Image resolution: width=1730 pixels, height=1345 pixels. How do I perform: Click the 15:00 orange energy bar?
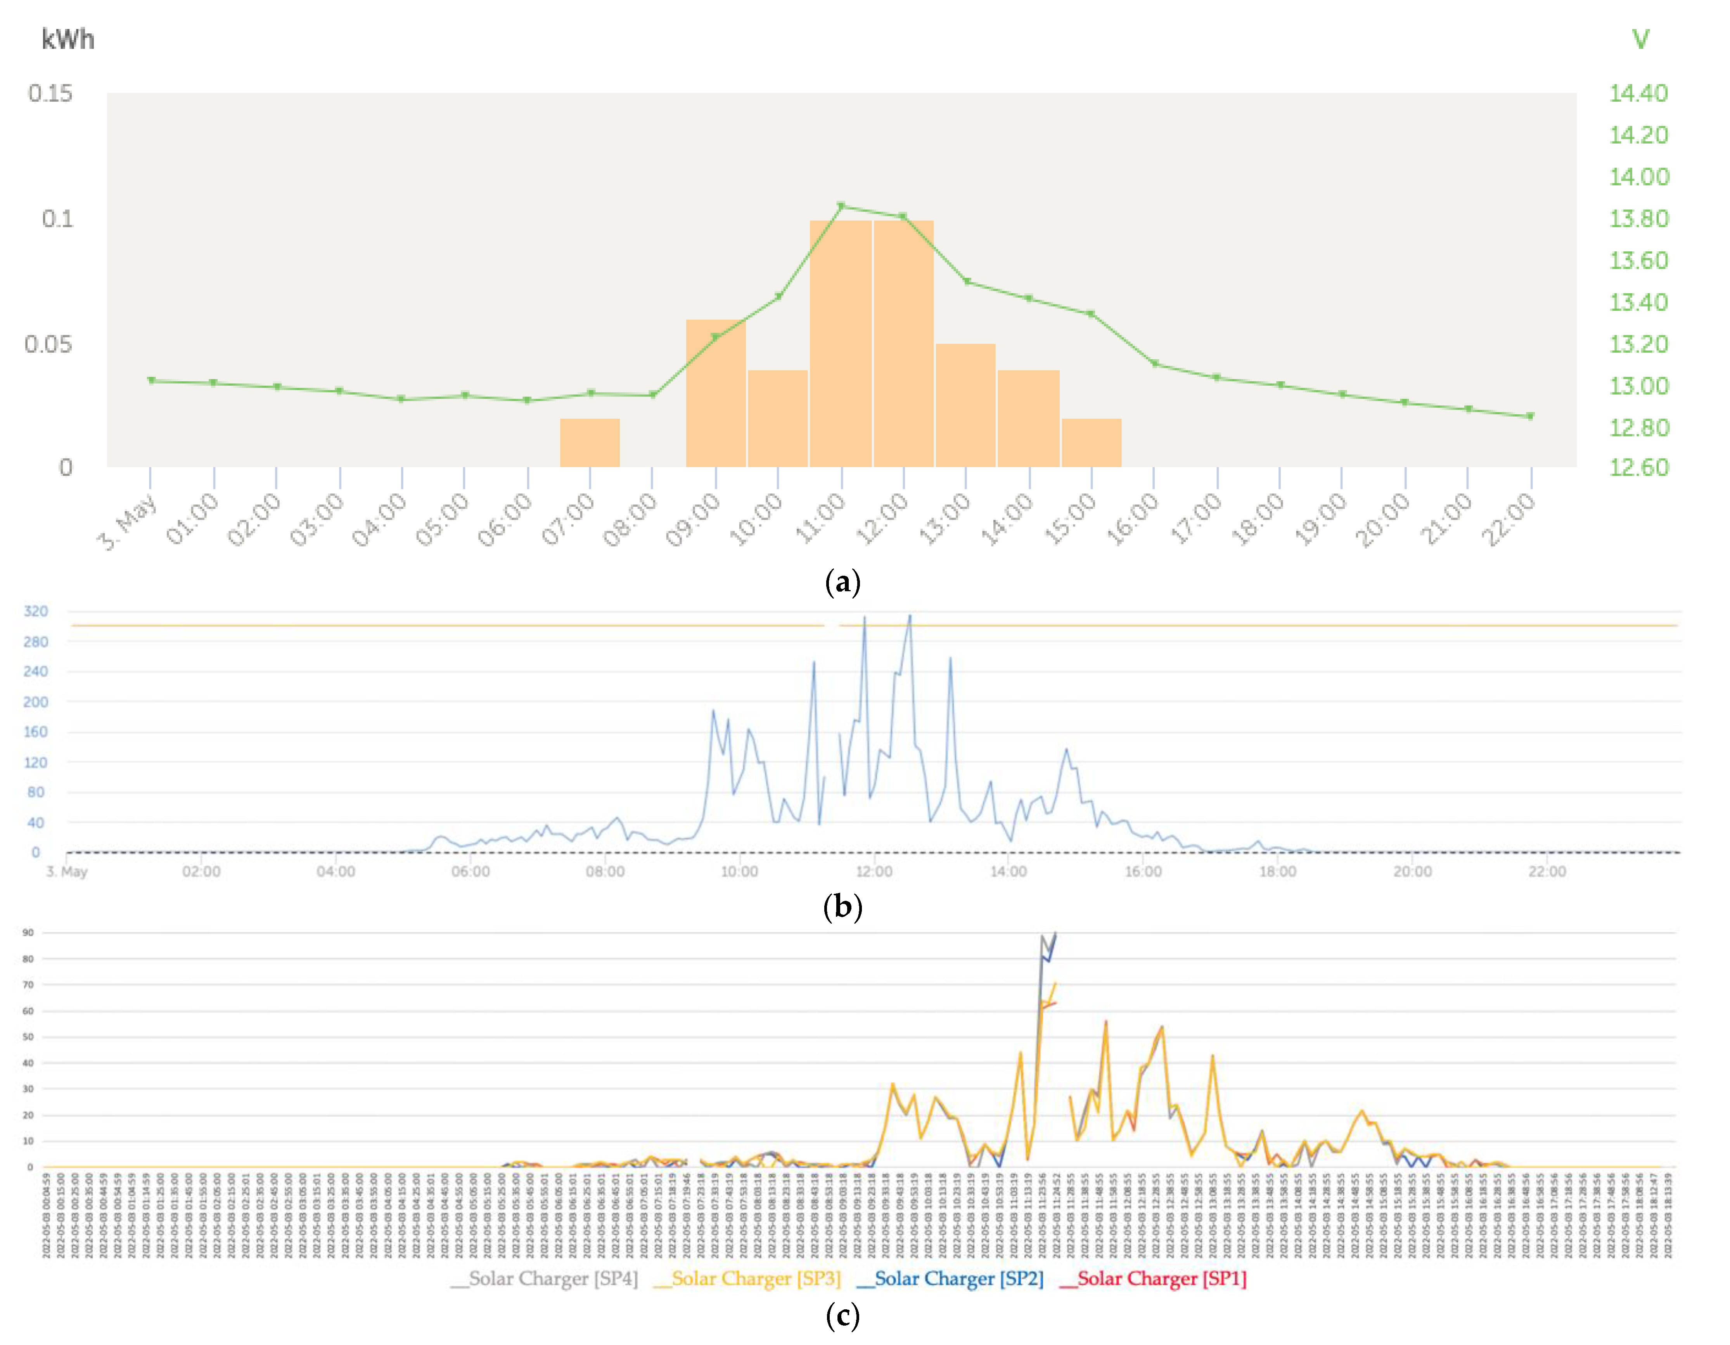tap(1092, 443)
